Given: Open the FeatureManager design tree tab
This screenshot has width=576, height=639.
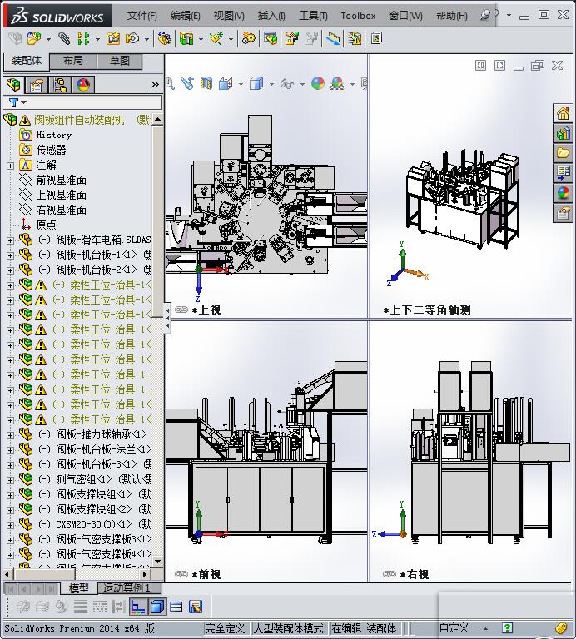Looking at the screenshot, I should click(14, 85).
